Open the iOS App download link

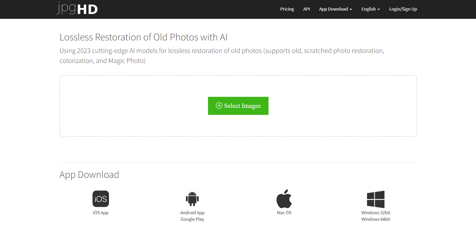click(101, 212)
